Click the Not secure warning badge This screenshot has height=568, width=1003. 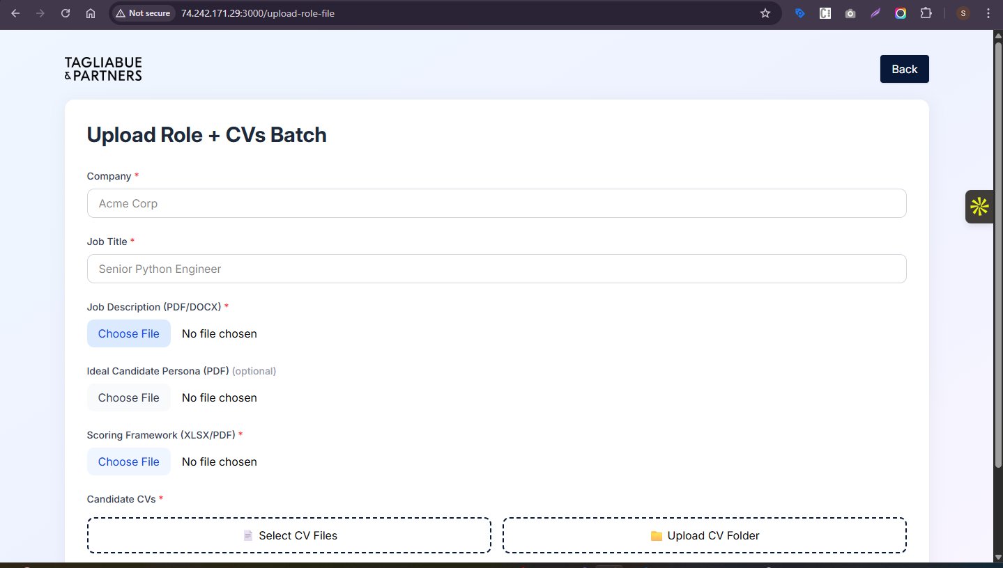tap(143, 13)
